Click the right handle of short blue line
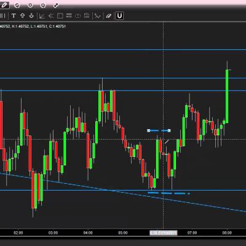Viewport: 246px width, 246px height. 169,130
